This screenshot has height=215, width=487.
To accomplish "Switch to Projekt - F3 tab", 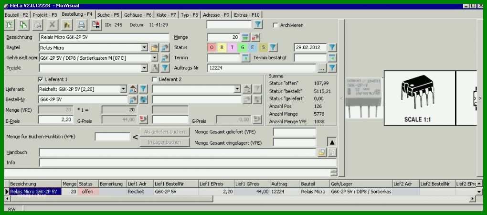I will (x=45, y=15).
